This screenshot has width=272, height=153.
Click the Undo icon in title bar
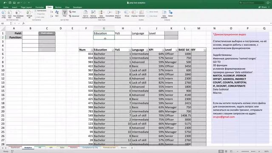18,3
